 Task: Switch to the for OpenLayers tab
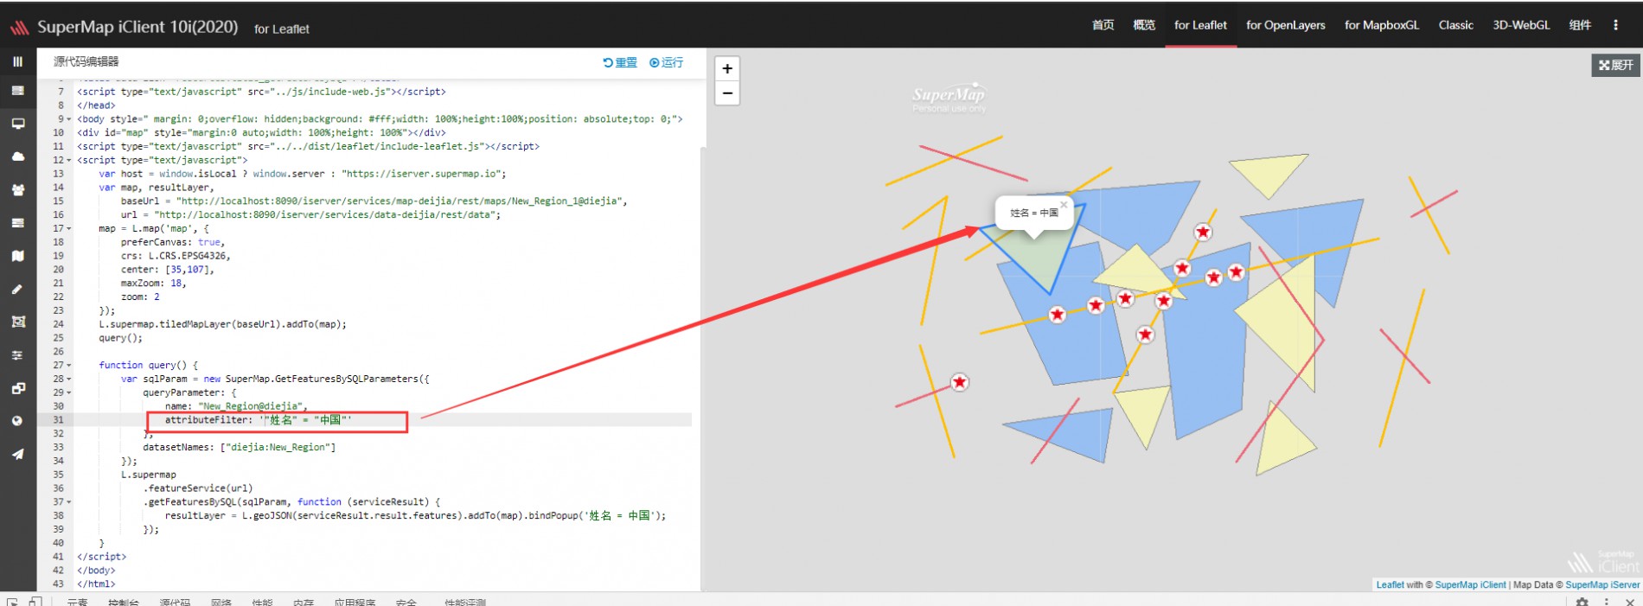click(1286, 25)
